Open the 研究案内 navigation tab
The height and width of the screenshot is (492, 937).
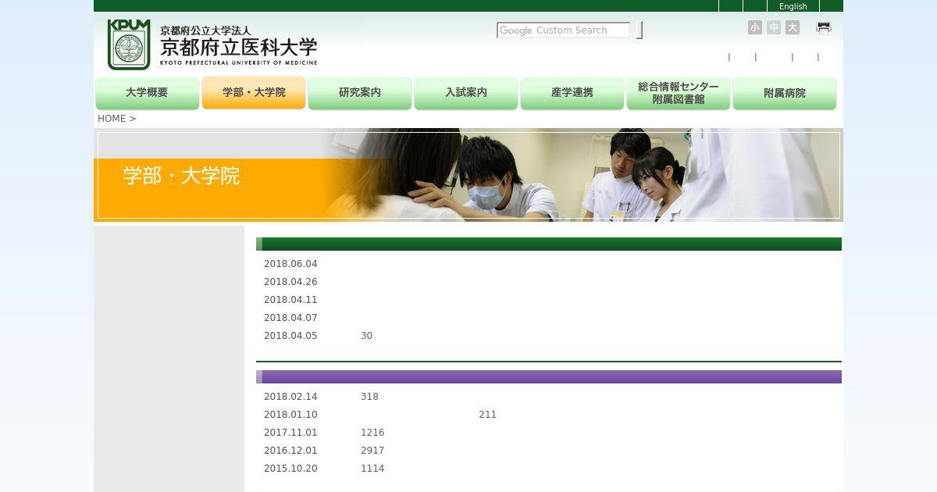point(360,93)
